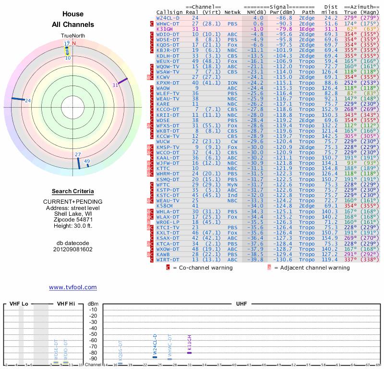The width and height of the screenshot is (384, 369).
Task: Click the co-channel warning icon beside WHWC-DT
Action: 152,24
